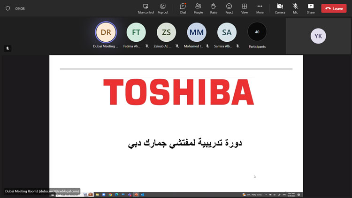The width and height of the screenshot is (352, 198).
Task: Click the YK self-view tile
Action: [x=318, y=36]
